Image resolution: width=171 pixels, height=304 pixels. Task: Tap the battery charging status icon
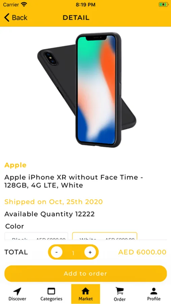click(163, 4)
